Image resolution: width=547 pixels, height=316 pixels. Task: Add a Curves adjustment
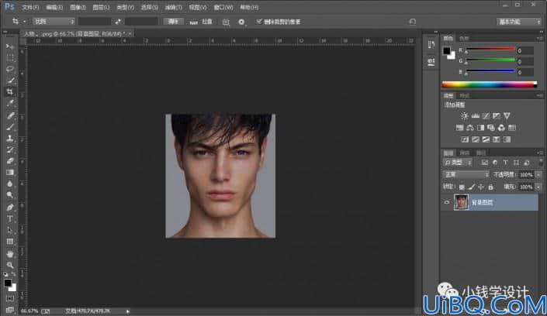pos(486,115)
